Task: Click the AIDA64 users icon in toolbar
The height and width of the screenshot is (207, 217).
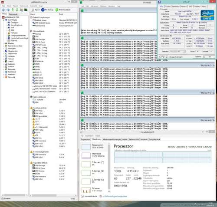Action: tap(21, 10)
